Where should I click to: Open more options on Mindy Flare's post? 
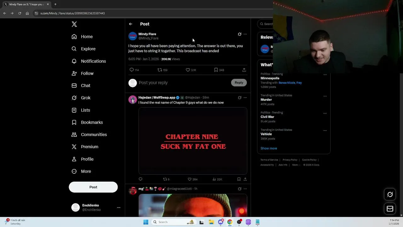tap(245, 34)
